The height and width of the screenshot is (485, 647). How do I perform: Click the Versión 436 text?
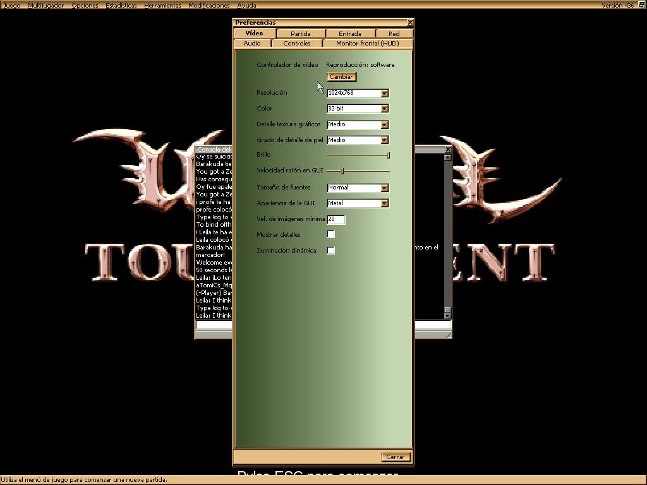617,5
